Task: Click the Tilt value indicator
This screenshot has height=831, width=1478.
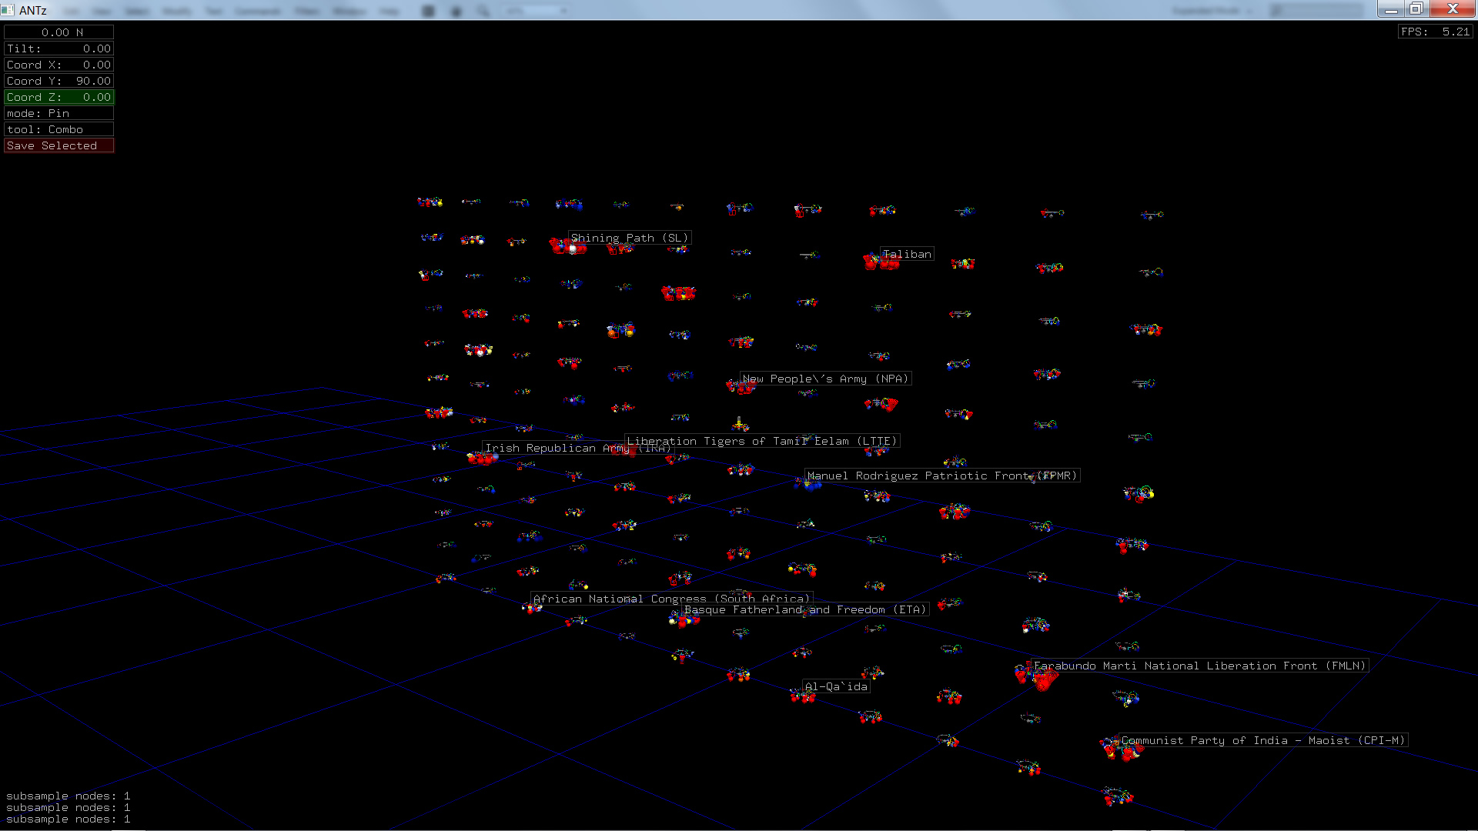Action: pyautogui.click(x=59, y=48)
